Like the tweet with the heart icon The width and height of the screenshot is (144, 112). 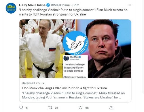pos(80,107)
